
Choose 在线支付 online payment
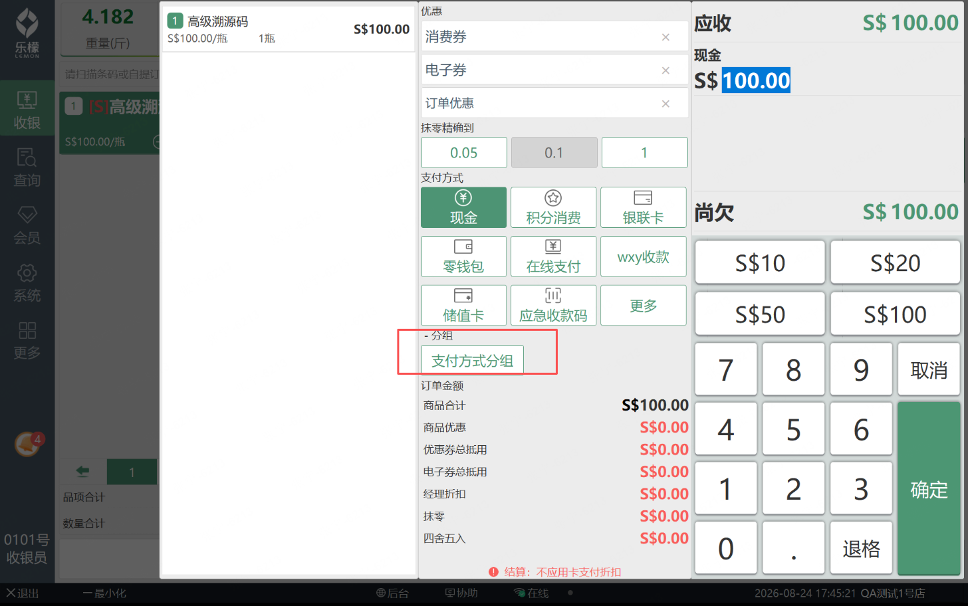[553, 256]
